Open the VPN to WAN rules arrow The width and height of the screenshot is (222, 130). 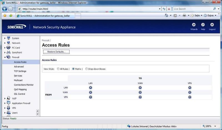140,97
